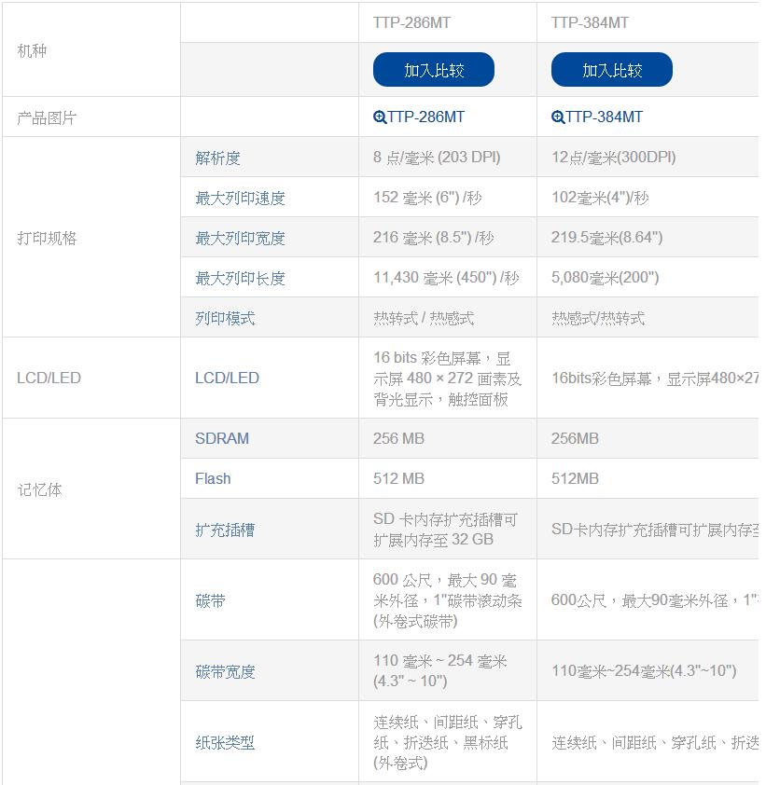766x785 pixels.
Task: Select the 纸张类型 row label
Action: pos(225,743)
